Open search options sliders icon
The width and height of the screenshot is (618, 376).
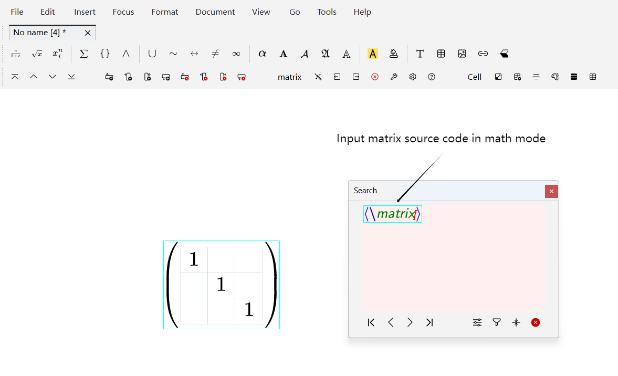pos(477,322)
